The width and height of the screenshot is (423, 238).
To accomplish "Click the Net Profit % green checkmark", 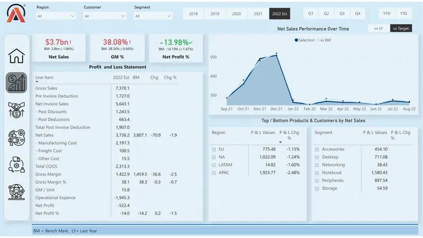I will [191, 42].
